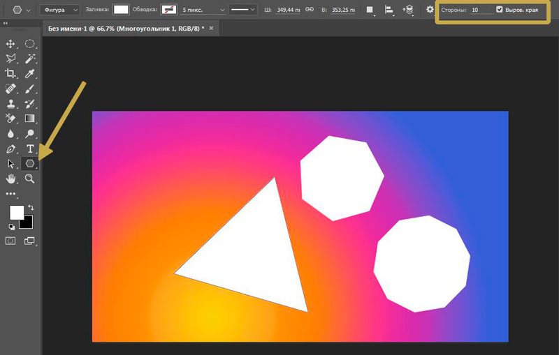Image resolution: width=559 pixels, height=355 pixels.
Task: Select the Path Selection arrow tool
Action: 10,164
